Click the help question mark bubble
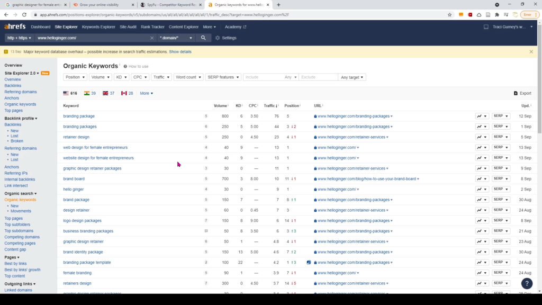This screenshot has width=542, height=305. tap(527, 283)
